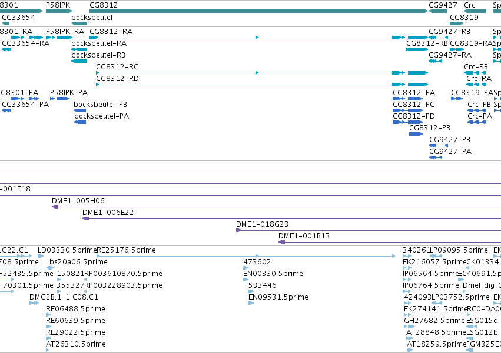Image resolution: width=501 pixels, height=353 pixels.
Task: Open protein CG8319-PA label
Action: 472,93
